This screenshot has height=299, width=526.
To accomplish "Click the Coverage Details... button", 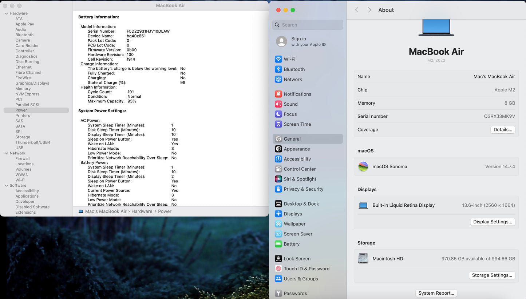I will coord(503,130).
